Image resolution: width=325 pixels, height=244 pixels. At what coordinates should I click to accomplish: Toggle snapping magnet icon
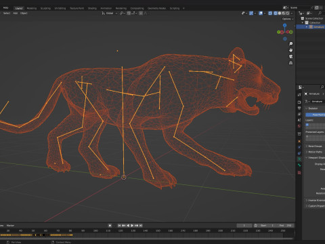pyautogui.click(x=129, y=14)
